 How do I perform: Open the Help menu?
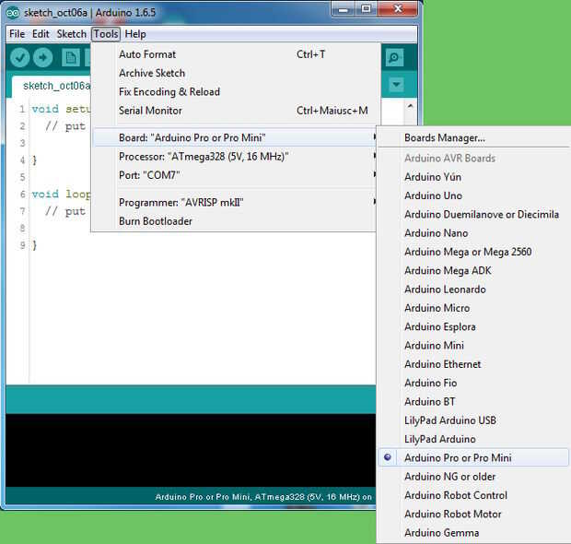135,34
